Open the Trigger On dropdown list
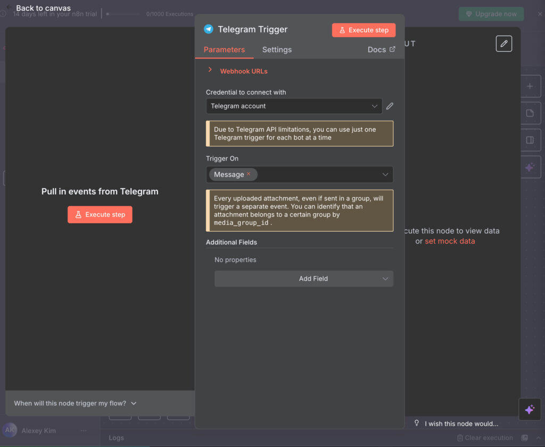The height and width of the screenshot is (447, 545). click(x=385, y=174)
